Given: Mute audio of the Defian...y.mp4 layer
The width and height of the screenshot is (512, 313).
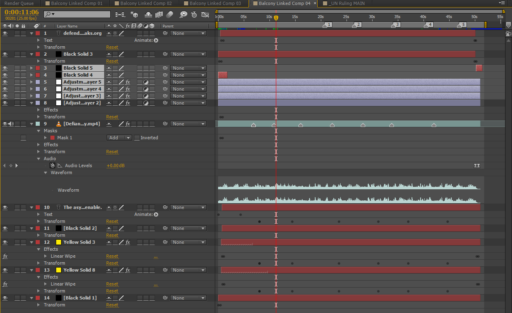Looking at the screenshot, I should pyautogui.click(x=11, y=124).
